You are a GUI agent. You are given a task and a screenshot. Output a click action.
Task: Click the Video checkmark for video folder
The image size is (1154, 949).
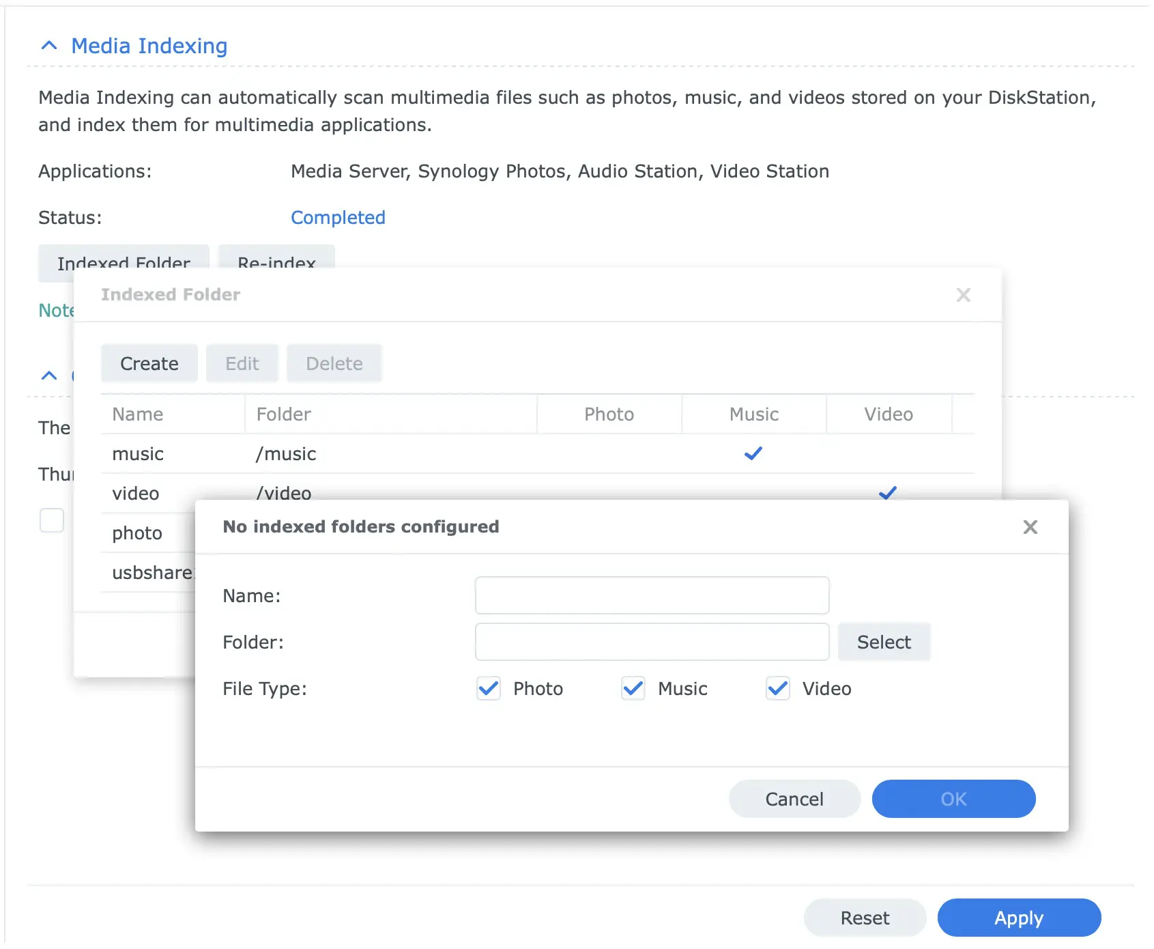point(887,492)
